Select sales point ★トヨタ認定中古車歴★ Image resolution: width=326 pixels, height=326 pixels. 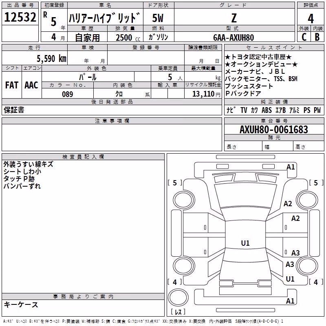pyautogui.click(x=258, y=57)
